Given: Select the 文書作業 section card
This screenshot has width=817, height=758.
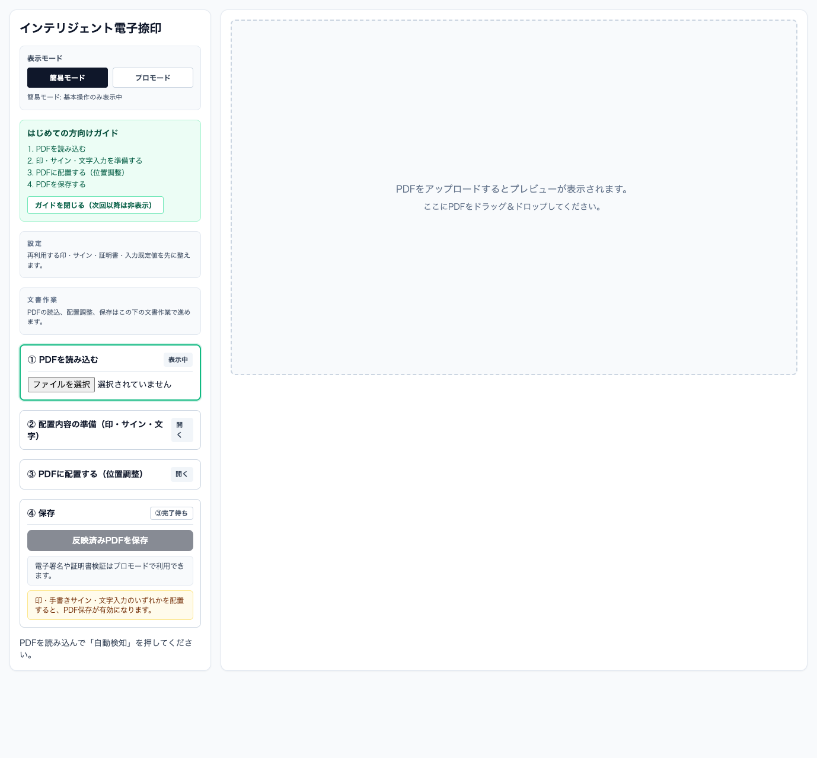Looking at the screenshot, I should 110,311.
